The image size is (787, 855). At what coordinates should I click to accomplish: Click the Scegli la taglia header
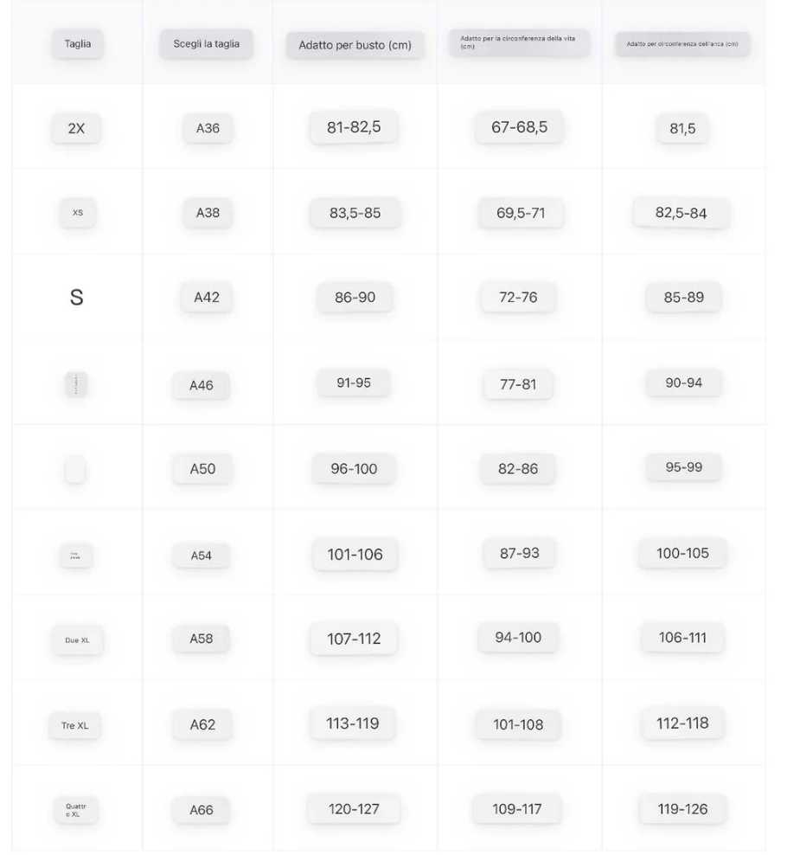(206, 44)
